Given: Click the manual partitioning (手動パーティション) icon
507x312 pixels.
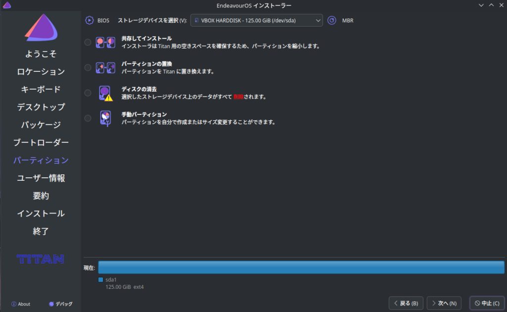Looking at the screenshot, I should pos(105,118).
